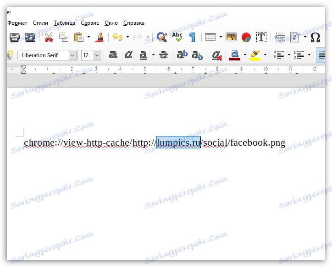Viewport: 332px width, 267px height.
Task: Open the Окно menu
Action: click(x=111, y=23)
